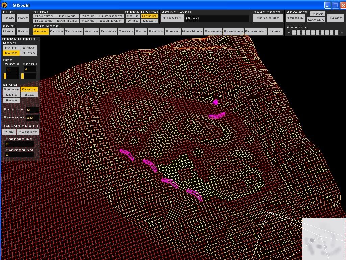Switch to Barrier edit mode
The width and height of the screenshot is (346, 260).
tap(213, 31)
